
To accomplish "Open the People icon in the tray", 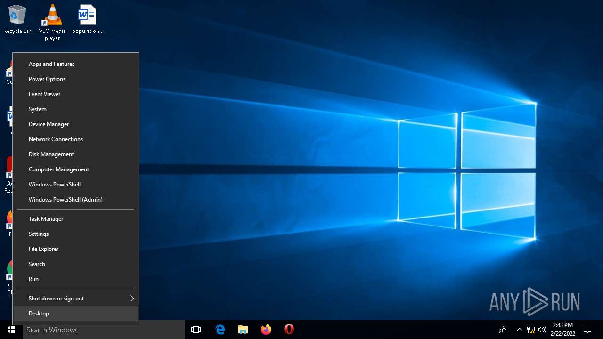I will coord(503,330).
